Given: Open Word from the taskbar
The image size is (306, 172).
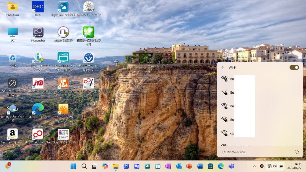Looking at the screenshot, I should tap(199, 167).
